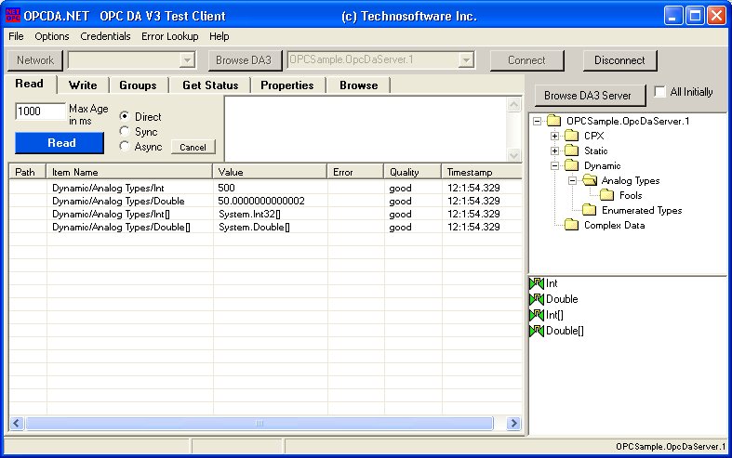Viewport: 732px width, 458px height.
Task: Click the Dynamic folder icon
Action: click(571, 165)
